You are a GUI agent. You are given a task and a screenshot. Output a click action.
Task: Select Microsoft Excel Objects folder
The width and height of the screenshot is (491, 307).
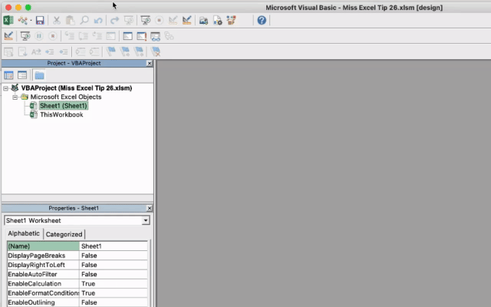click(66, 97)
